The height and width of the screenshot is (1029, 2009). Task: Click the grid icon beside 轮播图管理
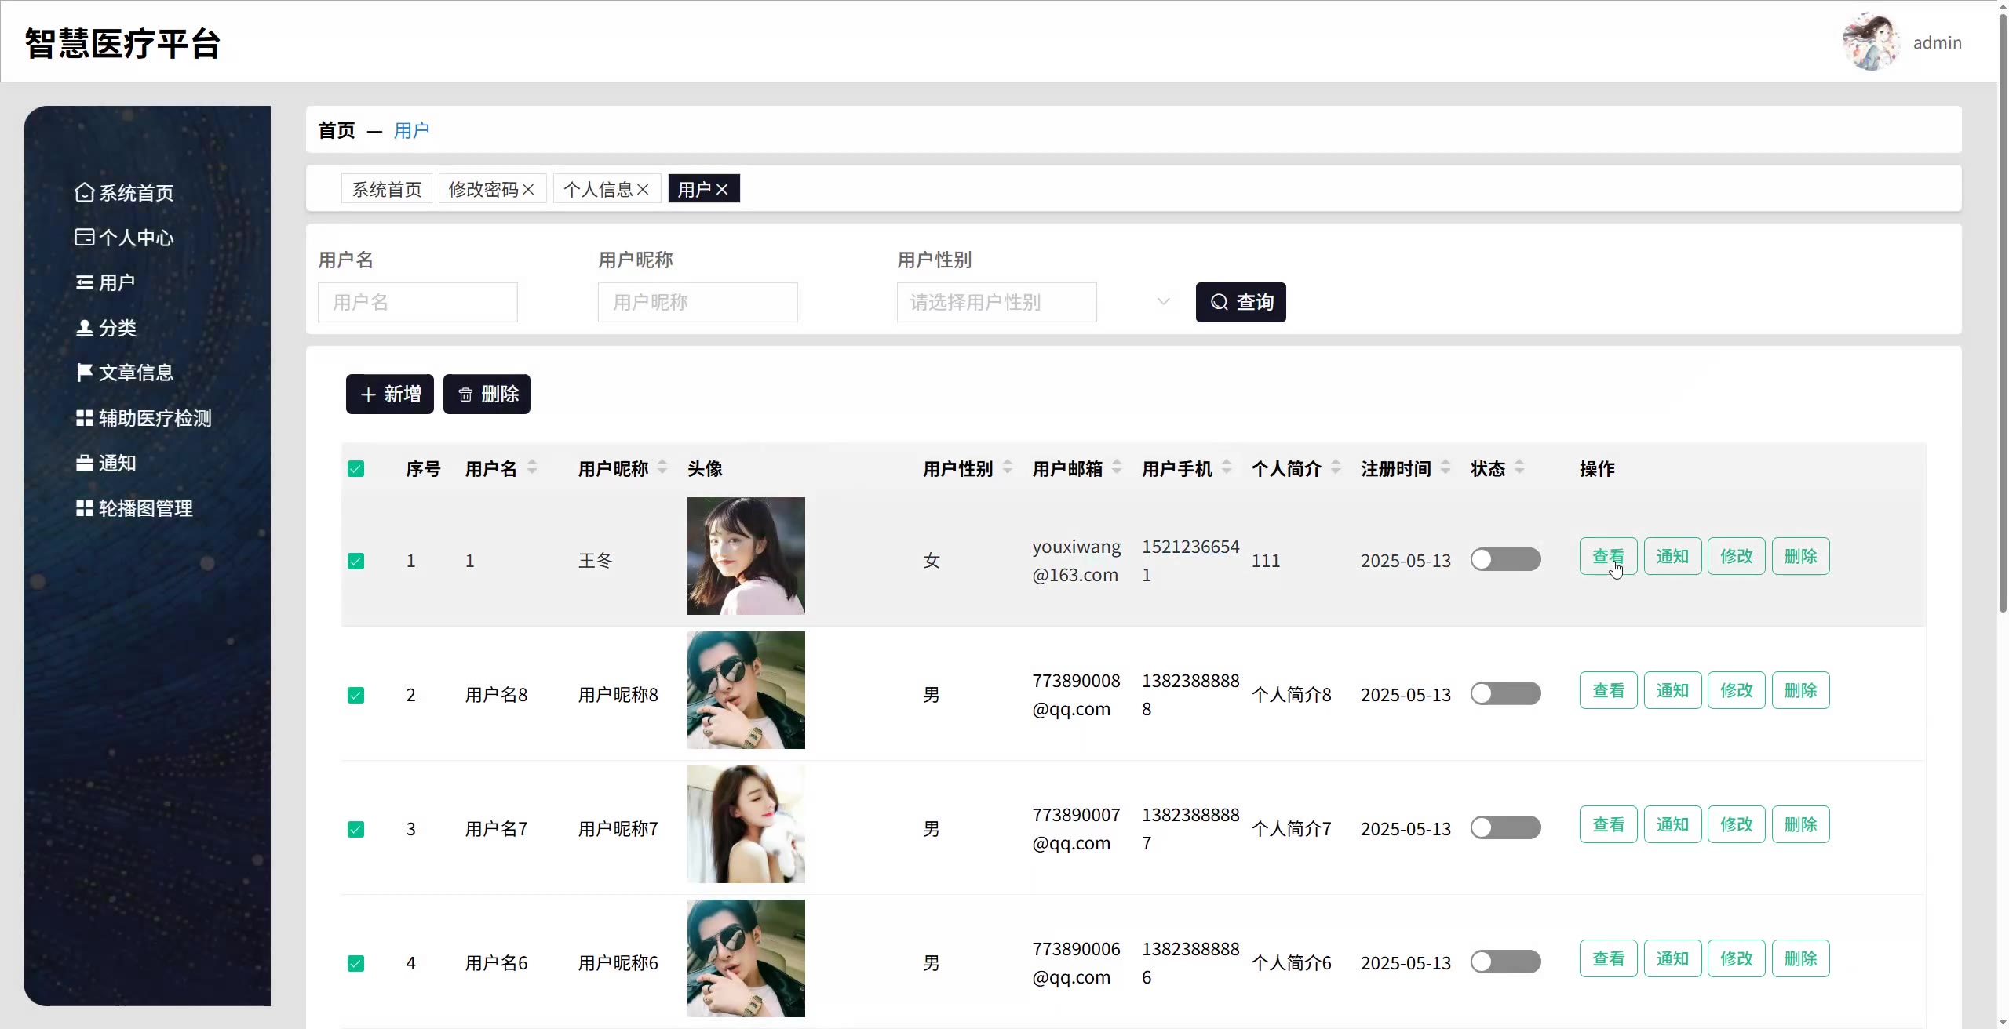[x=84, y=507]
